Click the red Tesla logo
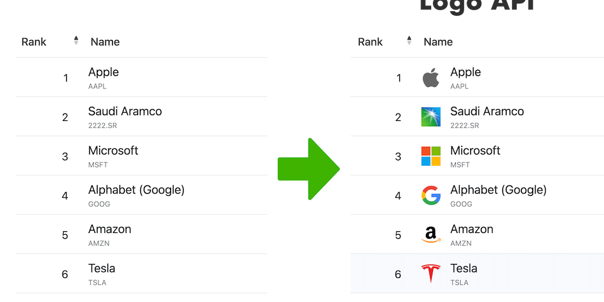 [431, 274]
